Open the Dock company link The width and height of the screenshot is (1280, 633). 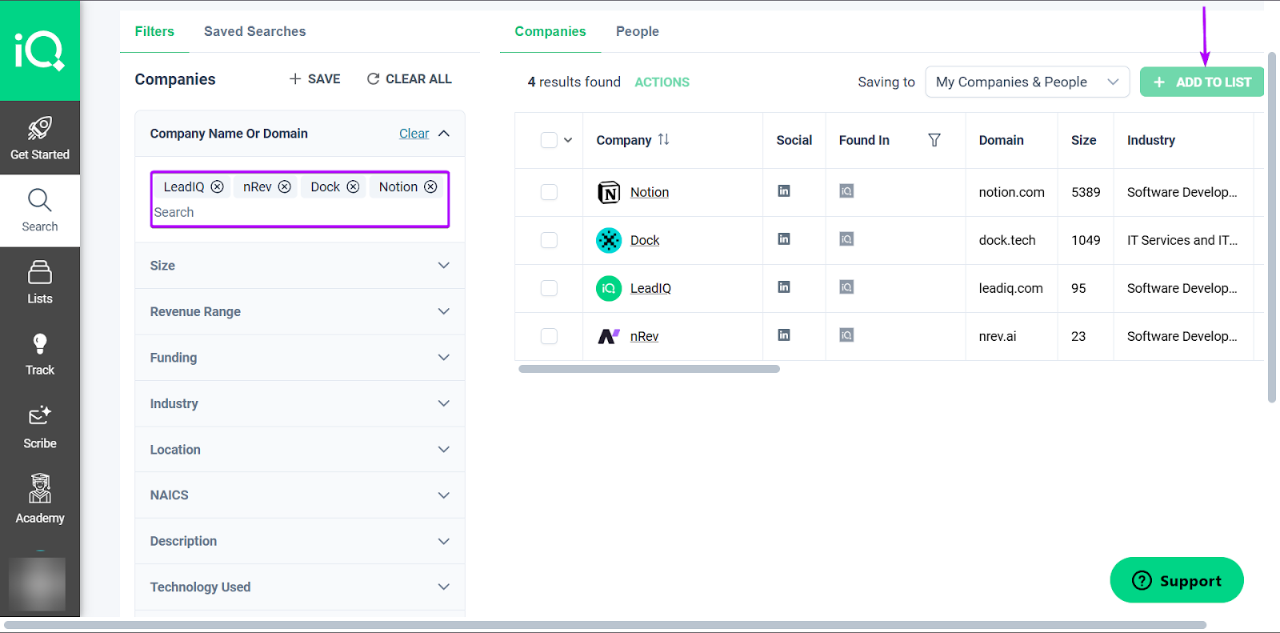coord(645,240)
